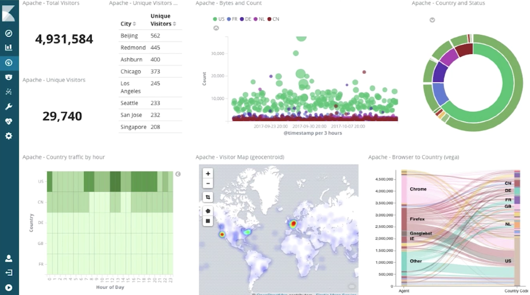This screenshot has width=530, height=295.
Task: Zoom in on the visitor map
Action: (x=208, y=173)
